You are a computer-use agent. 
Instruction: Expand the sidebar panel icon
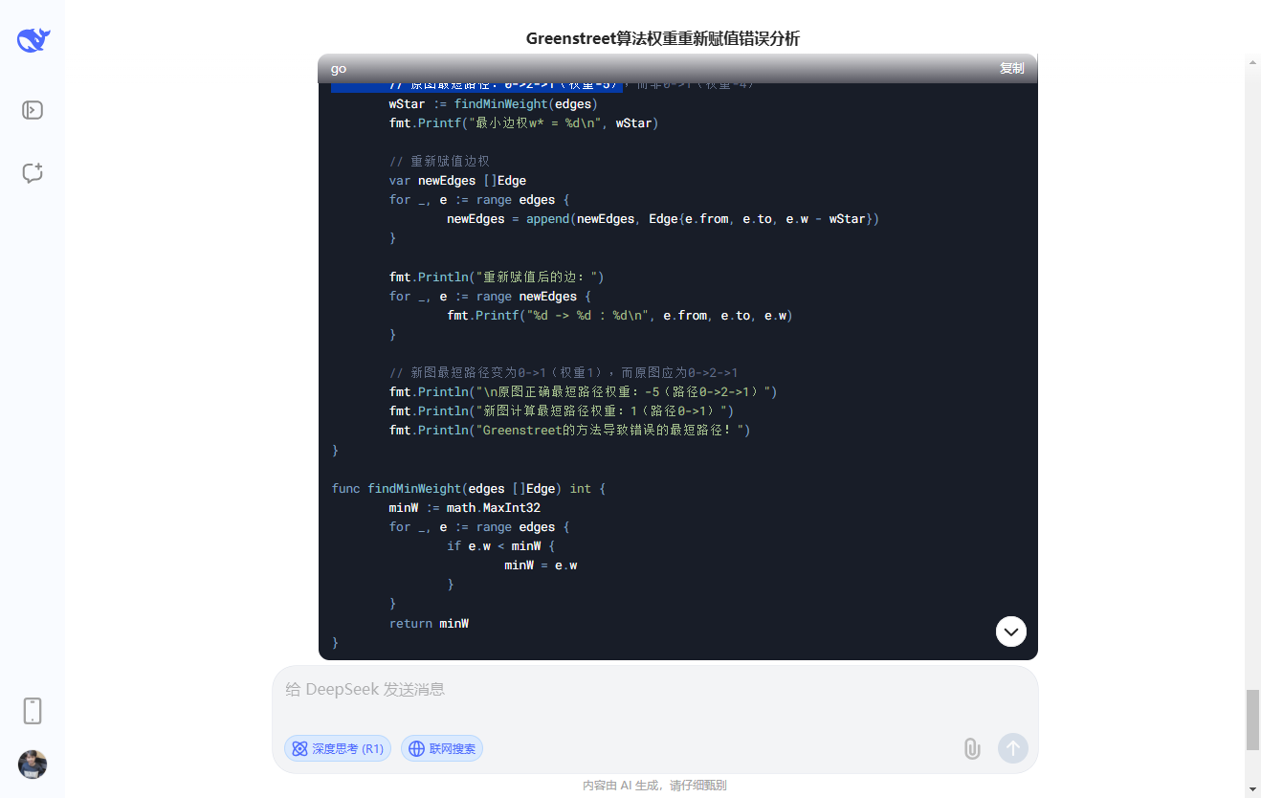point(33,110)
